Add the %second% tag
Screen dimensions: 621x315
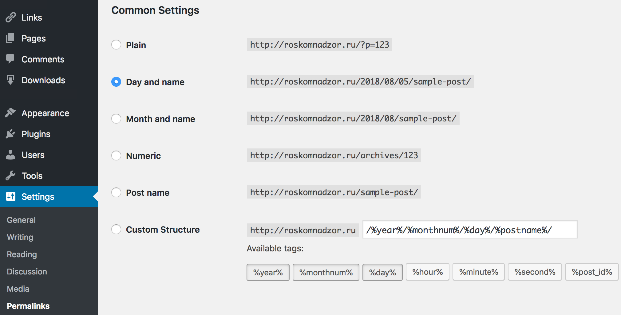(535, 272)
